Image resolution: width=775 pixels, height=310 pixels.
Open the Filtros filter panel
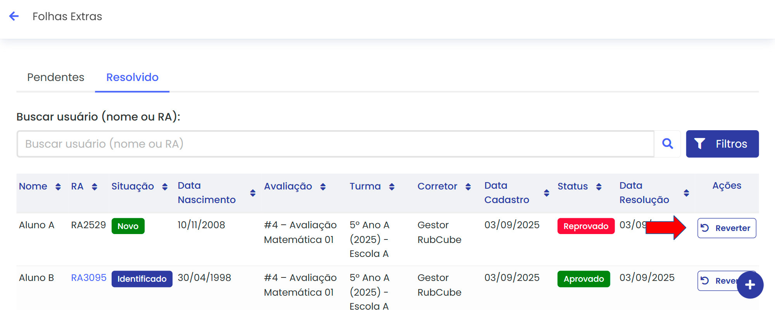pos(722,144)
